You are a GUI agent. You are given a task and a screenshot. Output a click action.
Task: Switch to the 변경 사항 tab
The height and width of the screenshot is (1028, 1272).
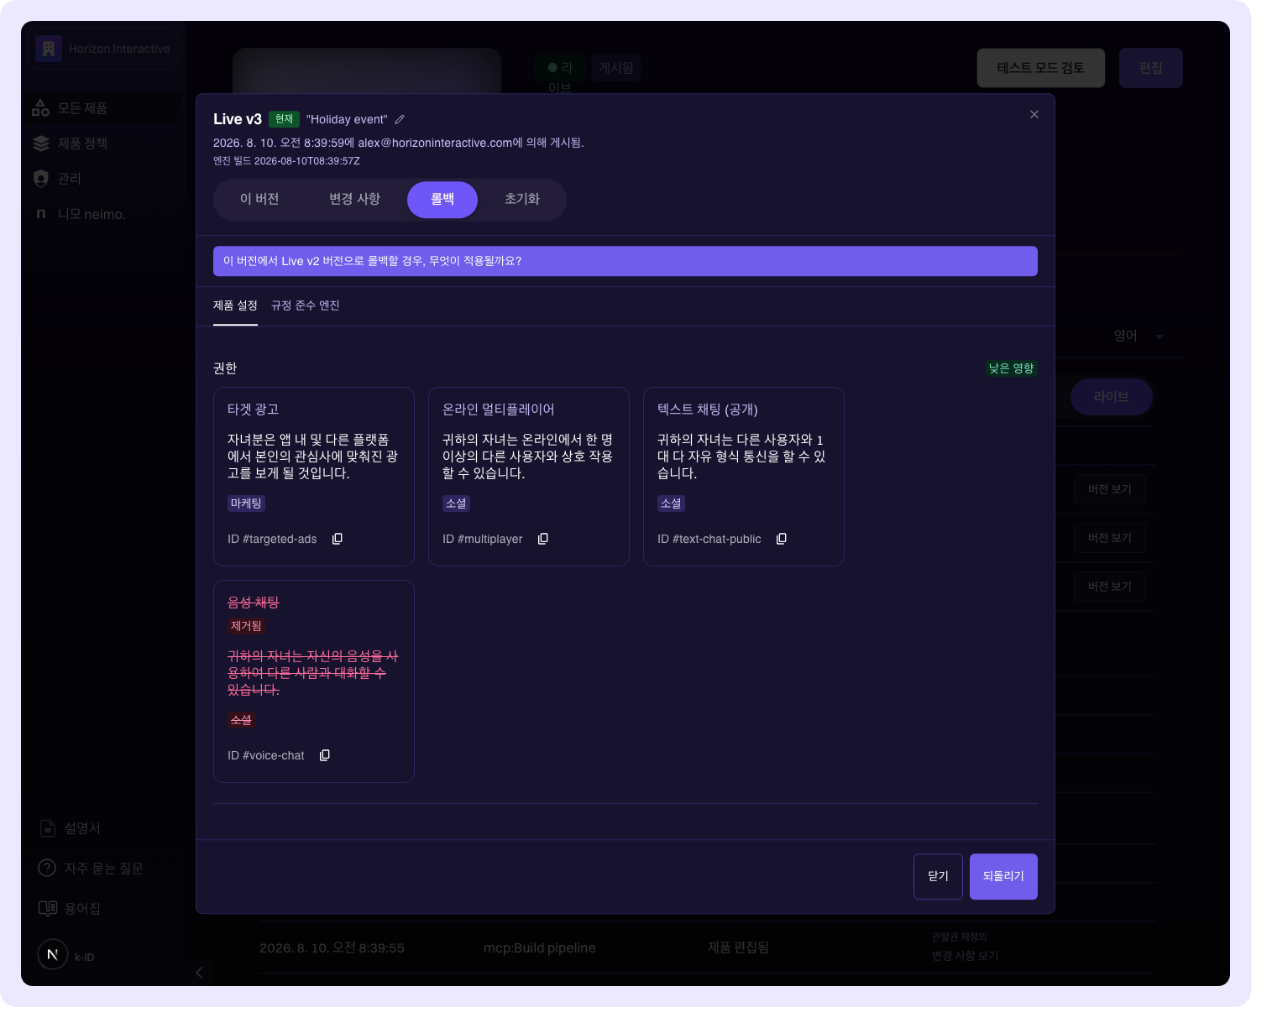tap(354, 199)
